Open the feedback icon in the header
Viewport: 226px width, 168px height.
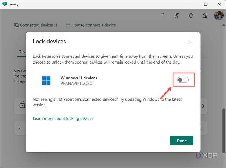tap(177, 16)
